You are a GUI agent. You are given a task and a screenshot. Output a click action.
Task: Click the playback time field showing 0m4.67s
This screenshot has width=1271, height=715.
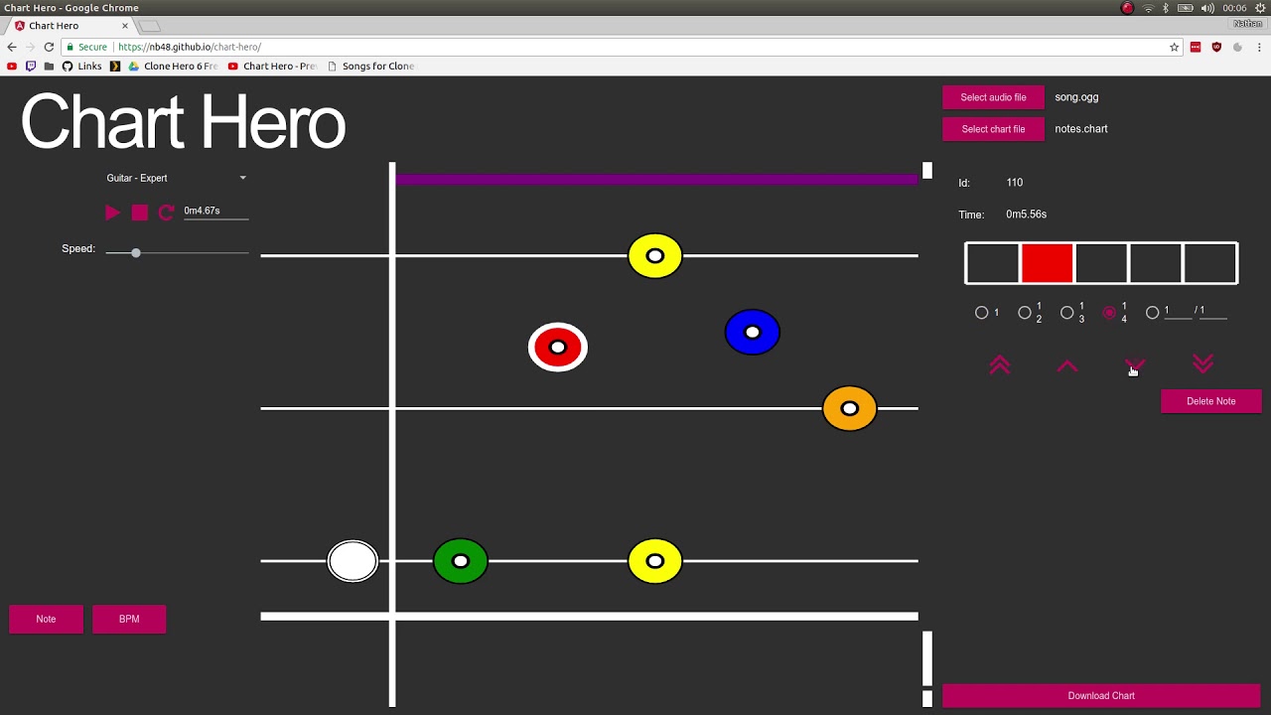tap(215, 211)
